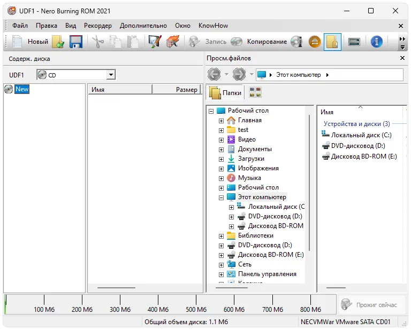Viewport: 411px width, 330px height.
Task: Launch Nero Express flaming icon
Action: 172,42
